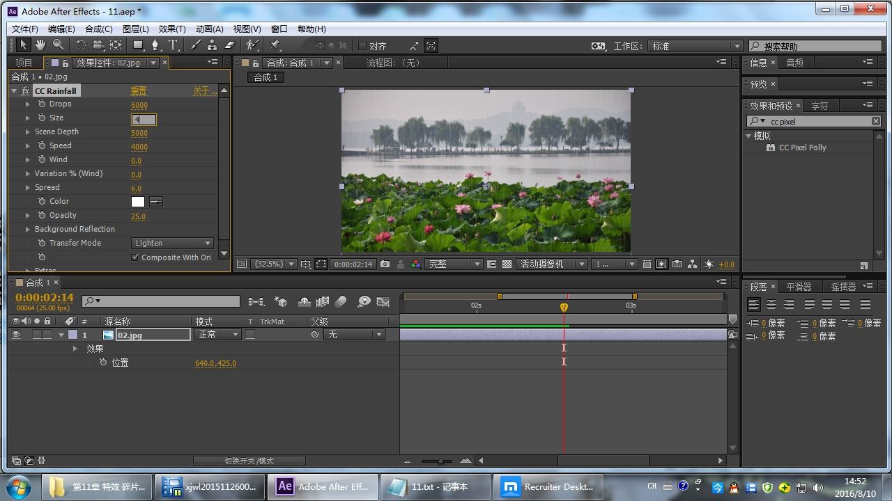
Task: Take a snapshot with camera icon
Action: (385, 264)
